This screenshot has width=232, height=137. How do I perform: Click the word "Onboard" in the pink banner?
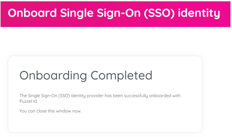click(32, 13)
